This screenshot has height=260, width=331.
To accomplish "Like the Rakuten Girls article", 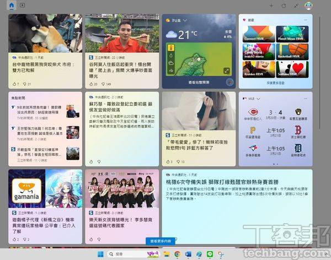I will click(91, 239).
